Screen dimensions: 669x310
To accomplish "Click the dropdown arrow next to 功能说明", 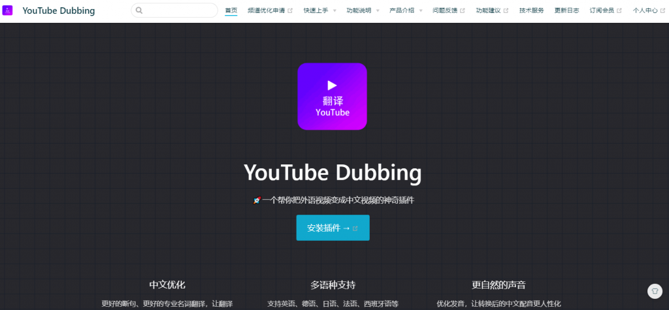I will click(x=378, y=10).
